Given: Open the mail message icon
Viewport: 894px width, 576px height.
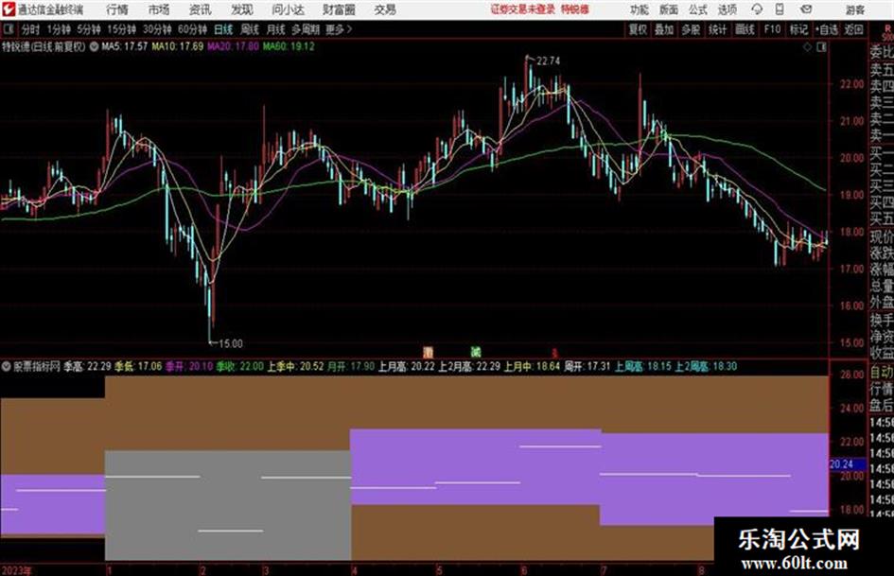Looking at the screenshot, I should [806, 9].
